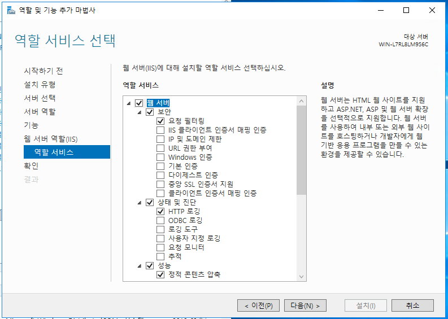
Task: Uncheck the HTTP 로깅 checkbox
Action: click(x=160, y=212)
